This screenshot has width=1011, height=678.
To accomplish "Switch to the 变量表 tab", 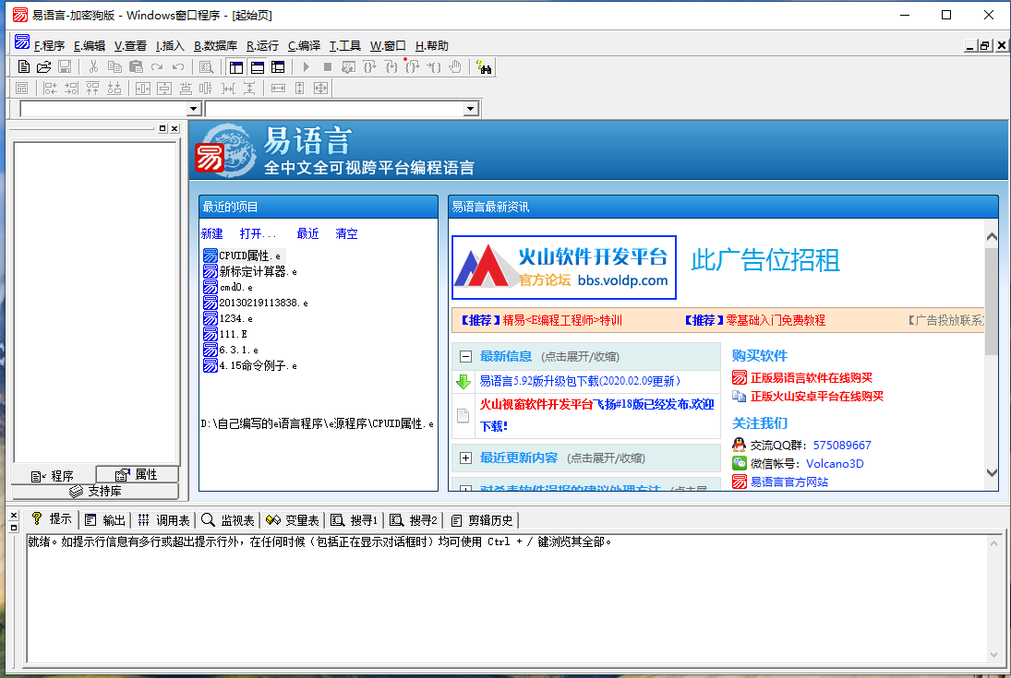I will click(292, 520).
